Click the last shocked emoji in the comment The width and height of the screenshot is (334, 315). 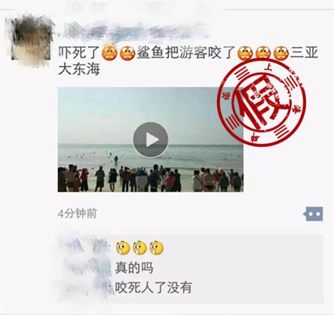156,248
